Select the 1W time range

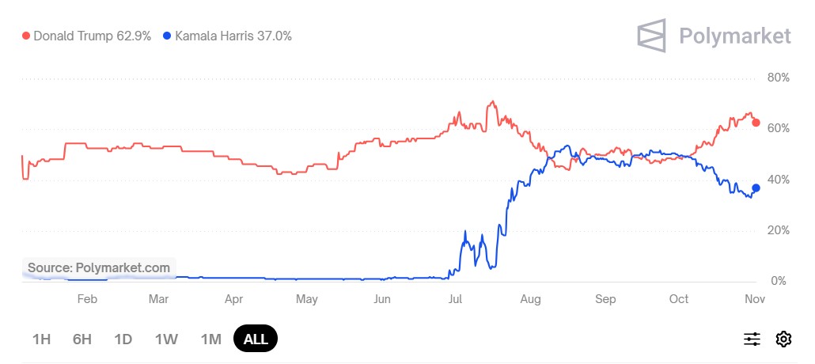(x=166, y=339)
